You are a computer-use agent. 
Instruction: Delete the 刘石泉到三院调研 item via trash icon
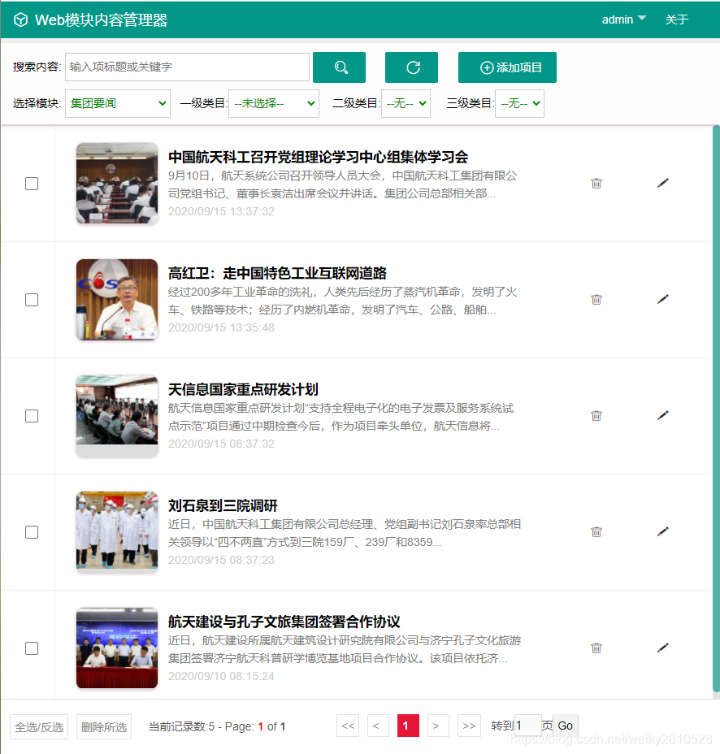596,532
